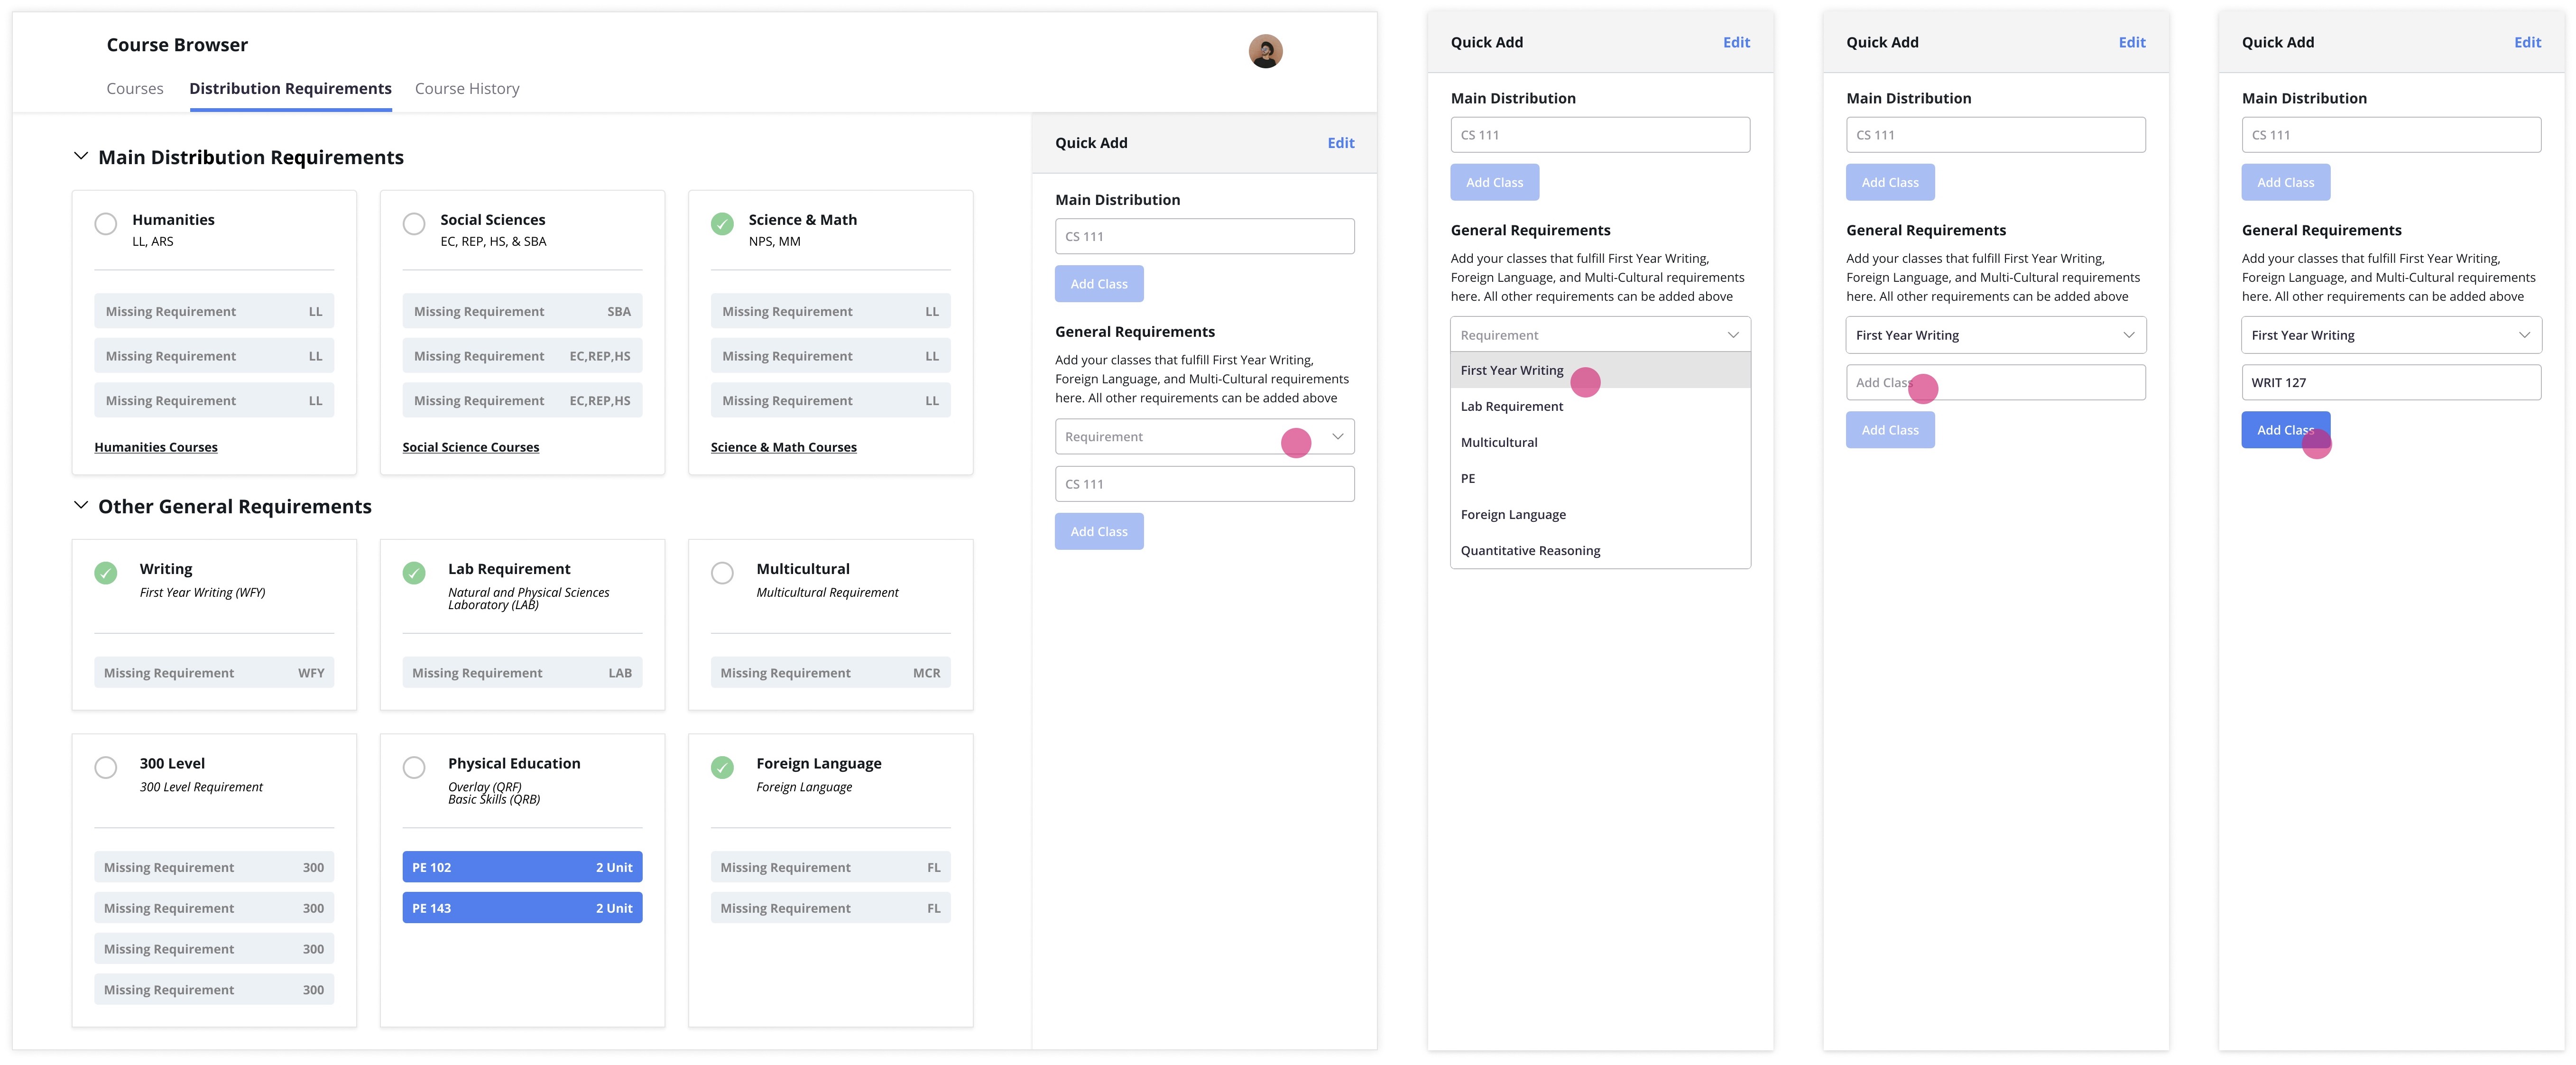Click the lower Add Class button in third panel
The width and height of the screenshot is (2576, 1065).
1890,430
